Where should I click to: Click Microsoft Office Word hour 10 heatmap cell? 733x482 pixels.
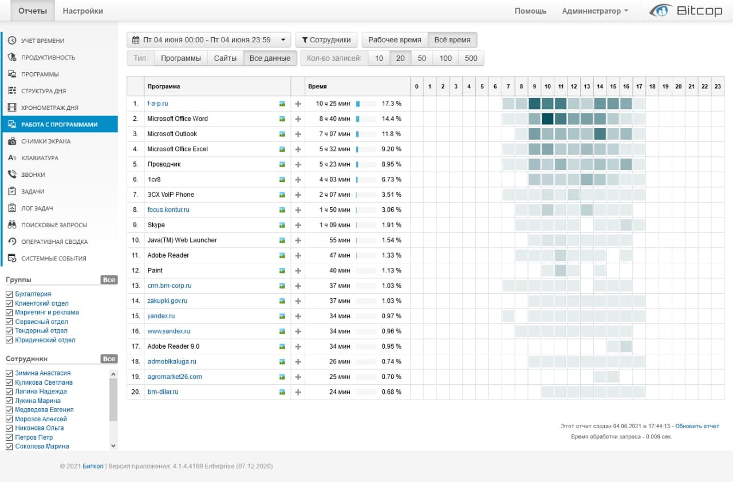coord(547,118)
